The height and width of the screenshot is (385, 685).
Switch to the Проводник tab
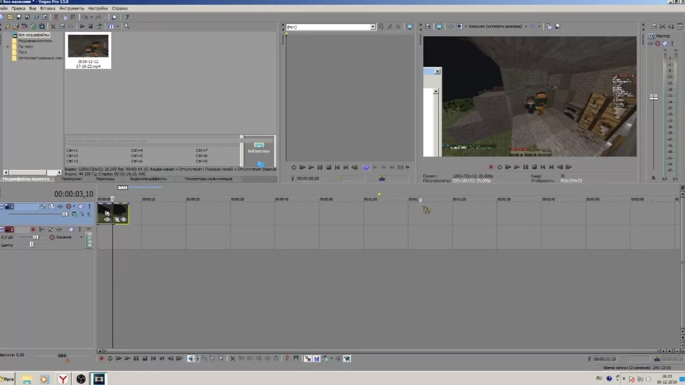(72, 179)
